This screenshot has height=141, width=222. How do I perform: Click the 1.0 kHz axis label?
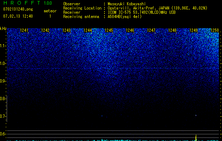coord(3,63)
